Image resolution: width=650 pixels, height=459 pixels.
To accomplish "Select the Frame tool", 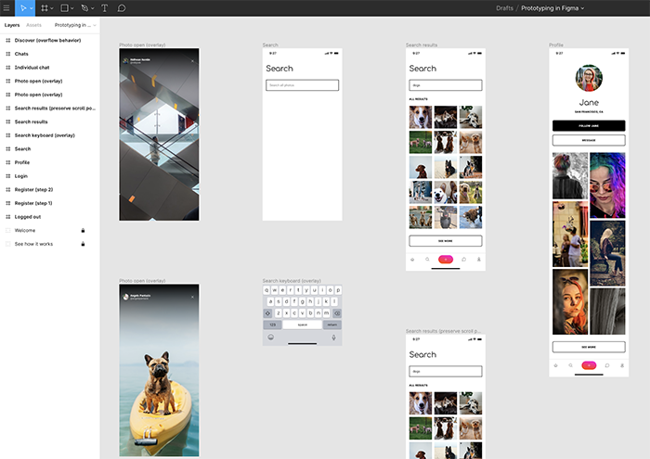I will click(45, 7).
